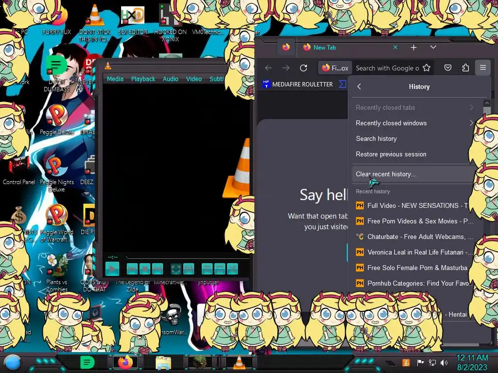Click the Recent history heading text
The width and height of the screenshot is (498, 373).
pos(373,191)
